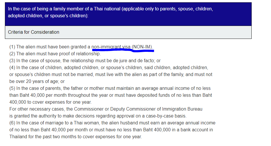Click the final line starting "Thailand for the past two months"
Screen dimensions: 271x146
click(x=76, y=136)
